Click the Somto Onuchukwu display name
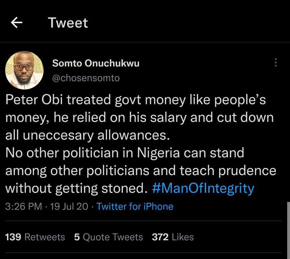 click(95, 63)
